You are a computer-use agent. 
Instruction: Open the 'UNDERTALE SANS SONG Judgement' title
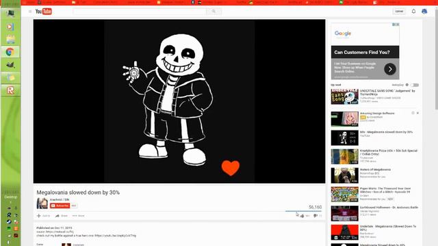(x=387, y=93)
